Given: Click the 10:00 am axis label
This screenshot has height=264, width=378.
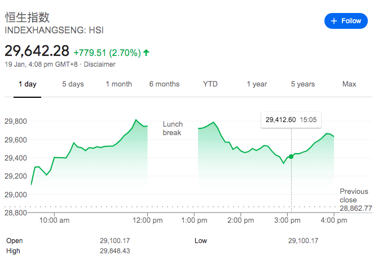Looking at the screenshot, I should click(x=55, y=220).
